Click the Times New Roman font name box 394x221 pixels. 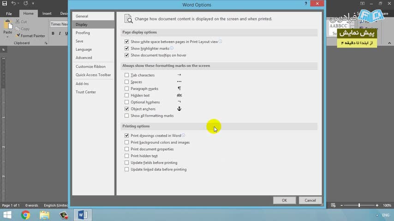[x=59, y=24]
